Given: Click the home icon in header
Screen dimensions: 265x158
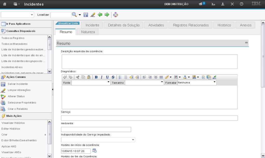Looking at the screenshot, I should pyautogui.click(x=5, y=4).
